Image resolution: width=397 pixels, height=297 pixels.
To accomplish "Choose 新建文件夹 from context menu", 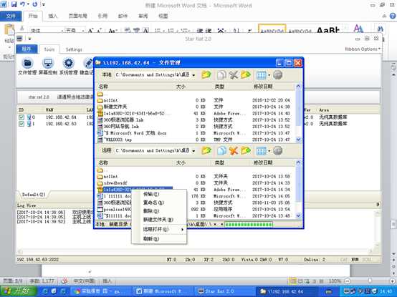I will (159, 220).
